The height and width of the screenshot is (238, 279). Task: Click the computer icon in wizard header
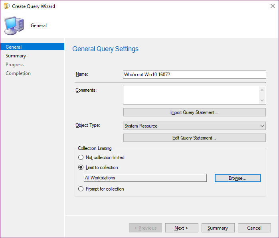[14, 26]
